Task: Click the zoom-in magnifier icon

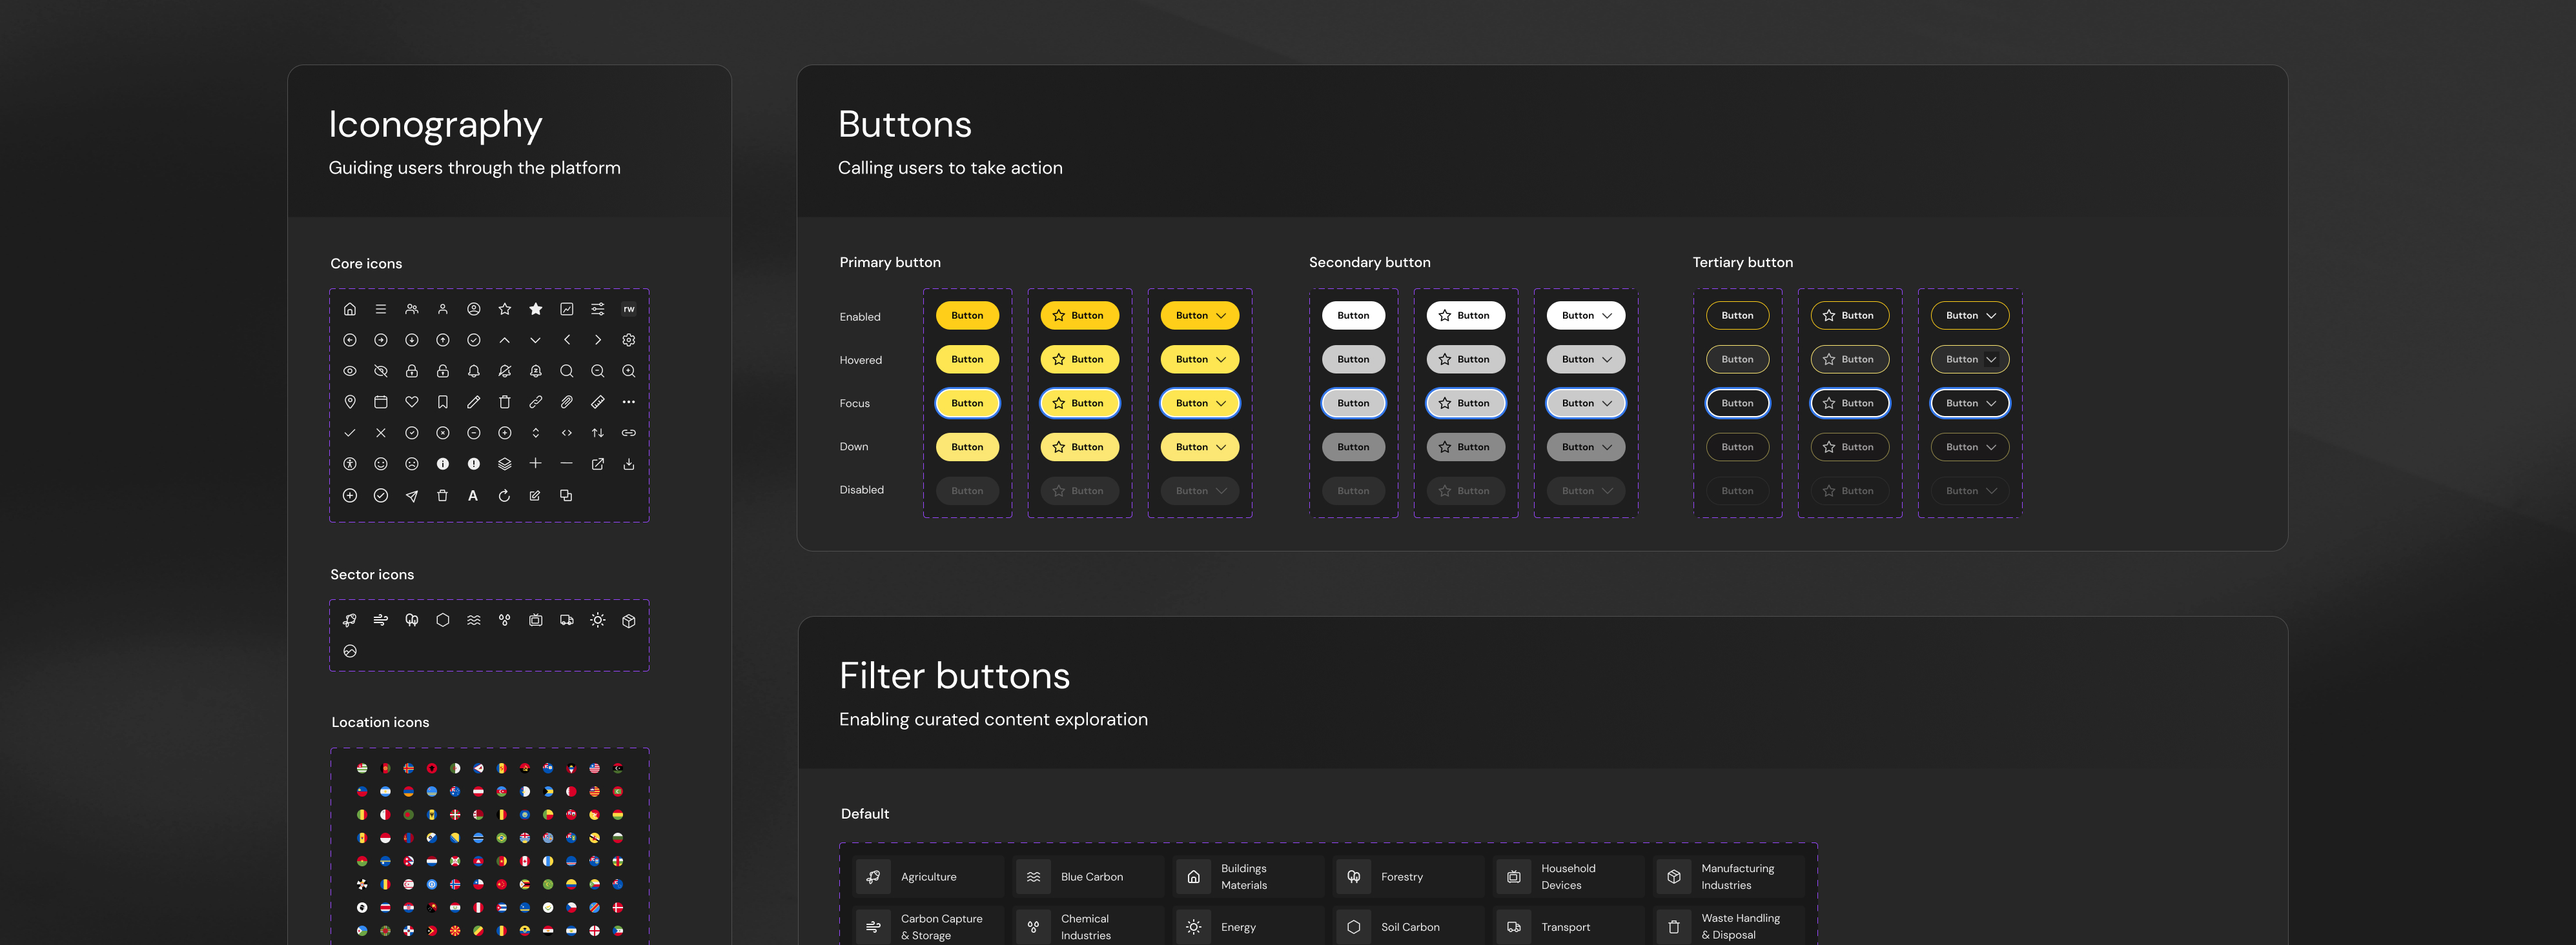Action: coord(629,372)
